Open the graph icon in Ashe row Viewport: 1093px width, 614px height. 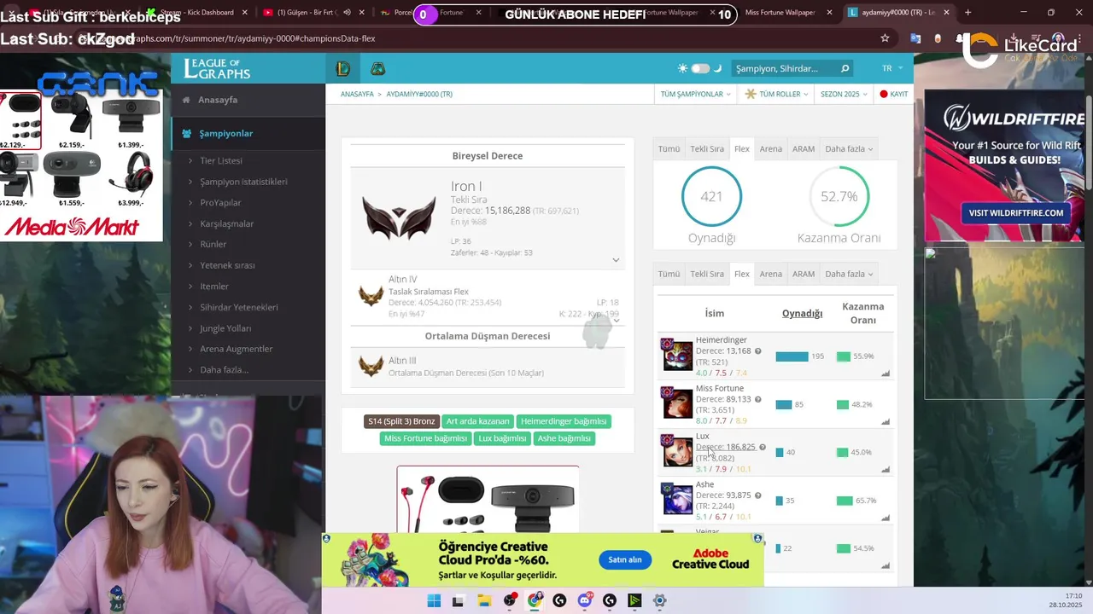886,518
